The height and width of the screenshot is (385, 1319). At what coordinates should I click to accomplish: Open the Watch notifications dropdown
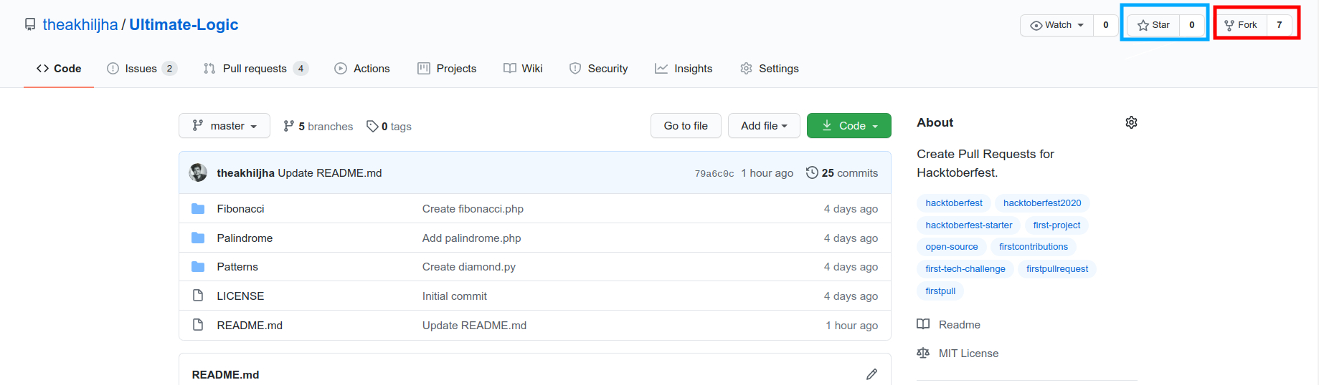click(x=1057, y=25)
